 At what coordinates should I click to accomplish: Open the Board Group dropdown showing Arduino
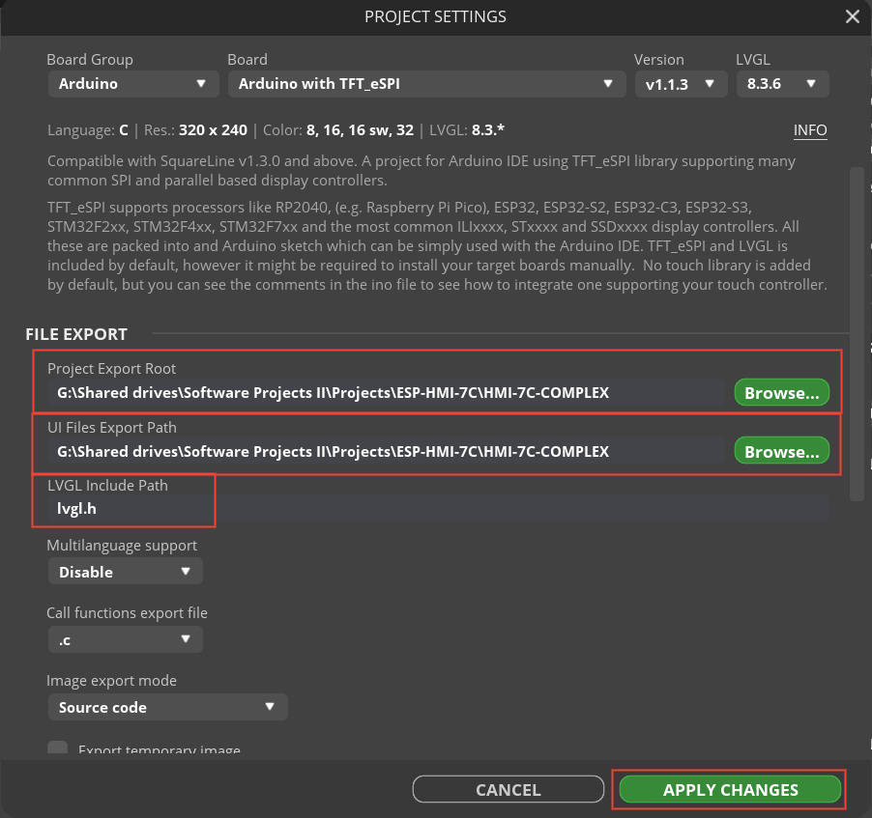tap(132, 84)
